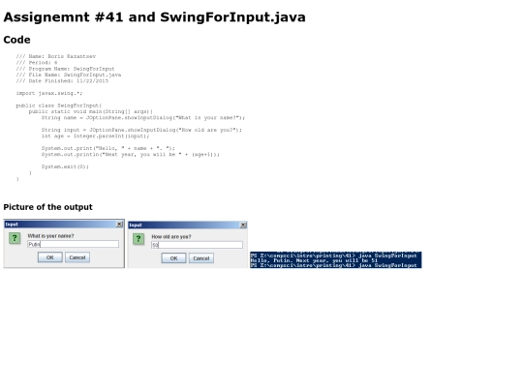The height and width of the screenshot is (392, 523).
Task: Click the 'Input' title of the name dialog
Action: [12, 225]
